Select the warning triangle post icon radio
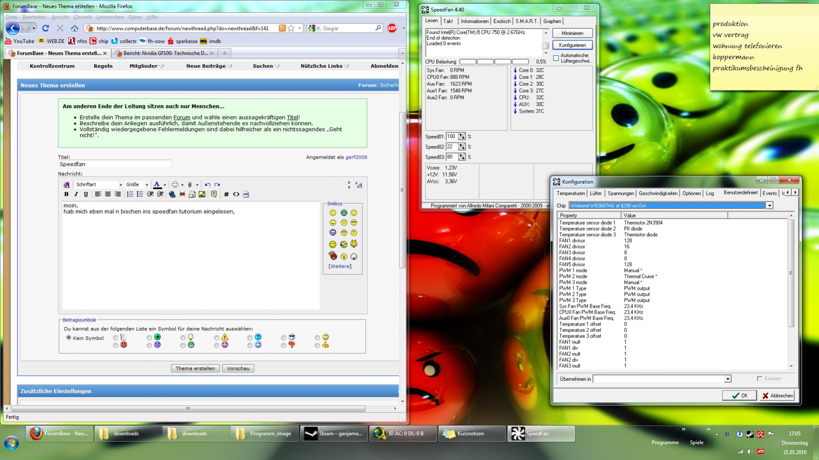This screenshot has height=460, width=819. click(x=217, y=338)
